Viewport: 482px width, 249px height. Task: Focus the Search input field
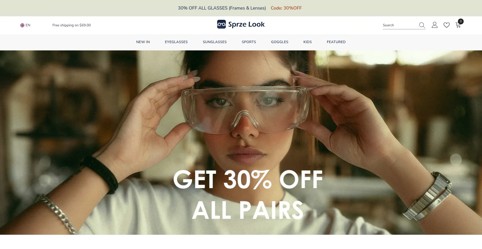point(400,25)
